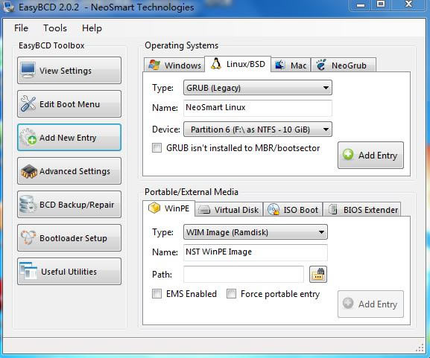Image resolution: width=430 pixels, height=358 pixels.
Task: Click the Add New Entry gear icon
Action: (28, 137)
